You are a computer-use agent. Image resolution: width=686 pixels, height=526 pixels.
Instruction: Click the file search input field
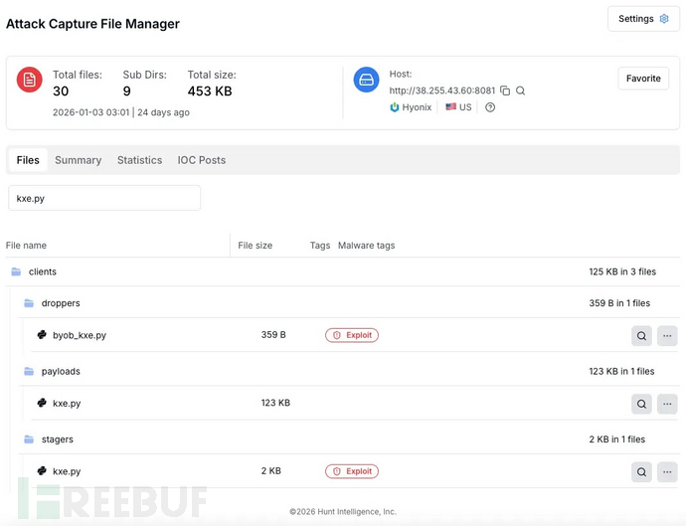click(104, 198)
